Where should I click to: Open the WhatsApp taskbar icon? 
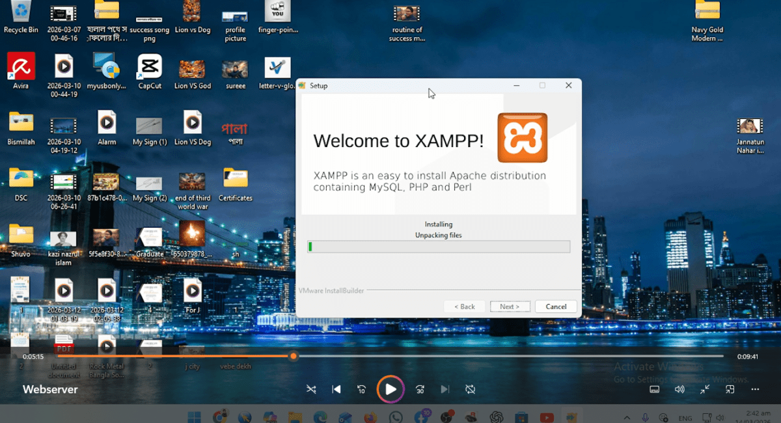point(396,417)
